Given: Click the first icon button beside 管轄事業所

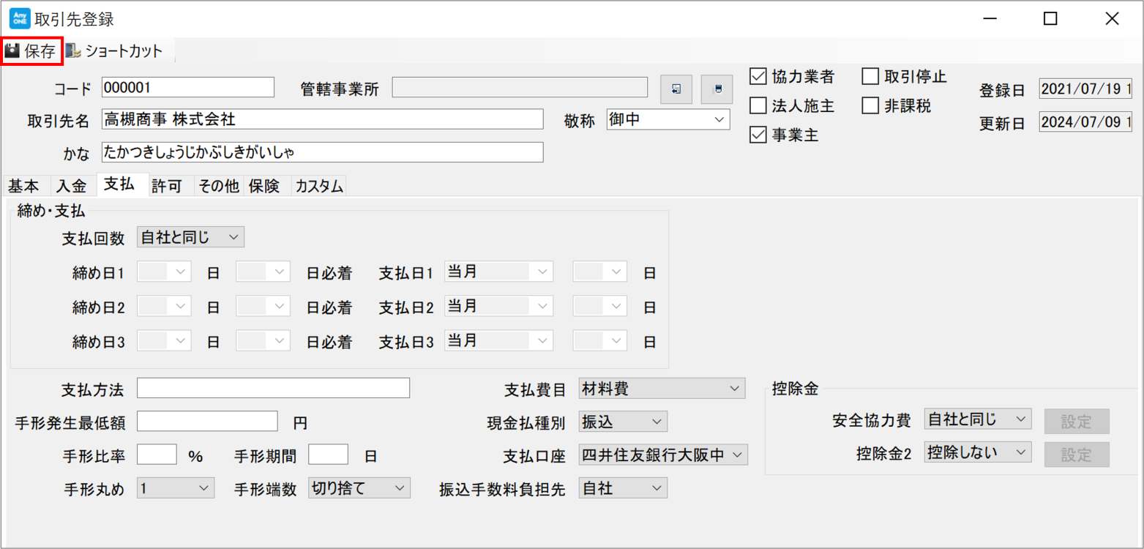Looking at the screenshot, I should coord(676,89).
